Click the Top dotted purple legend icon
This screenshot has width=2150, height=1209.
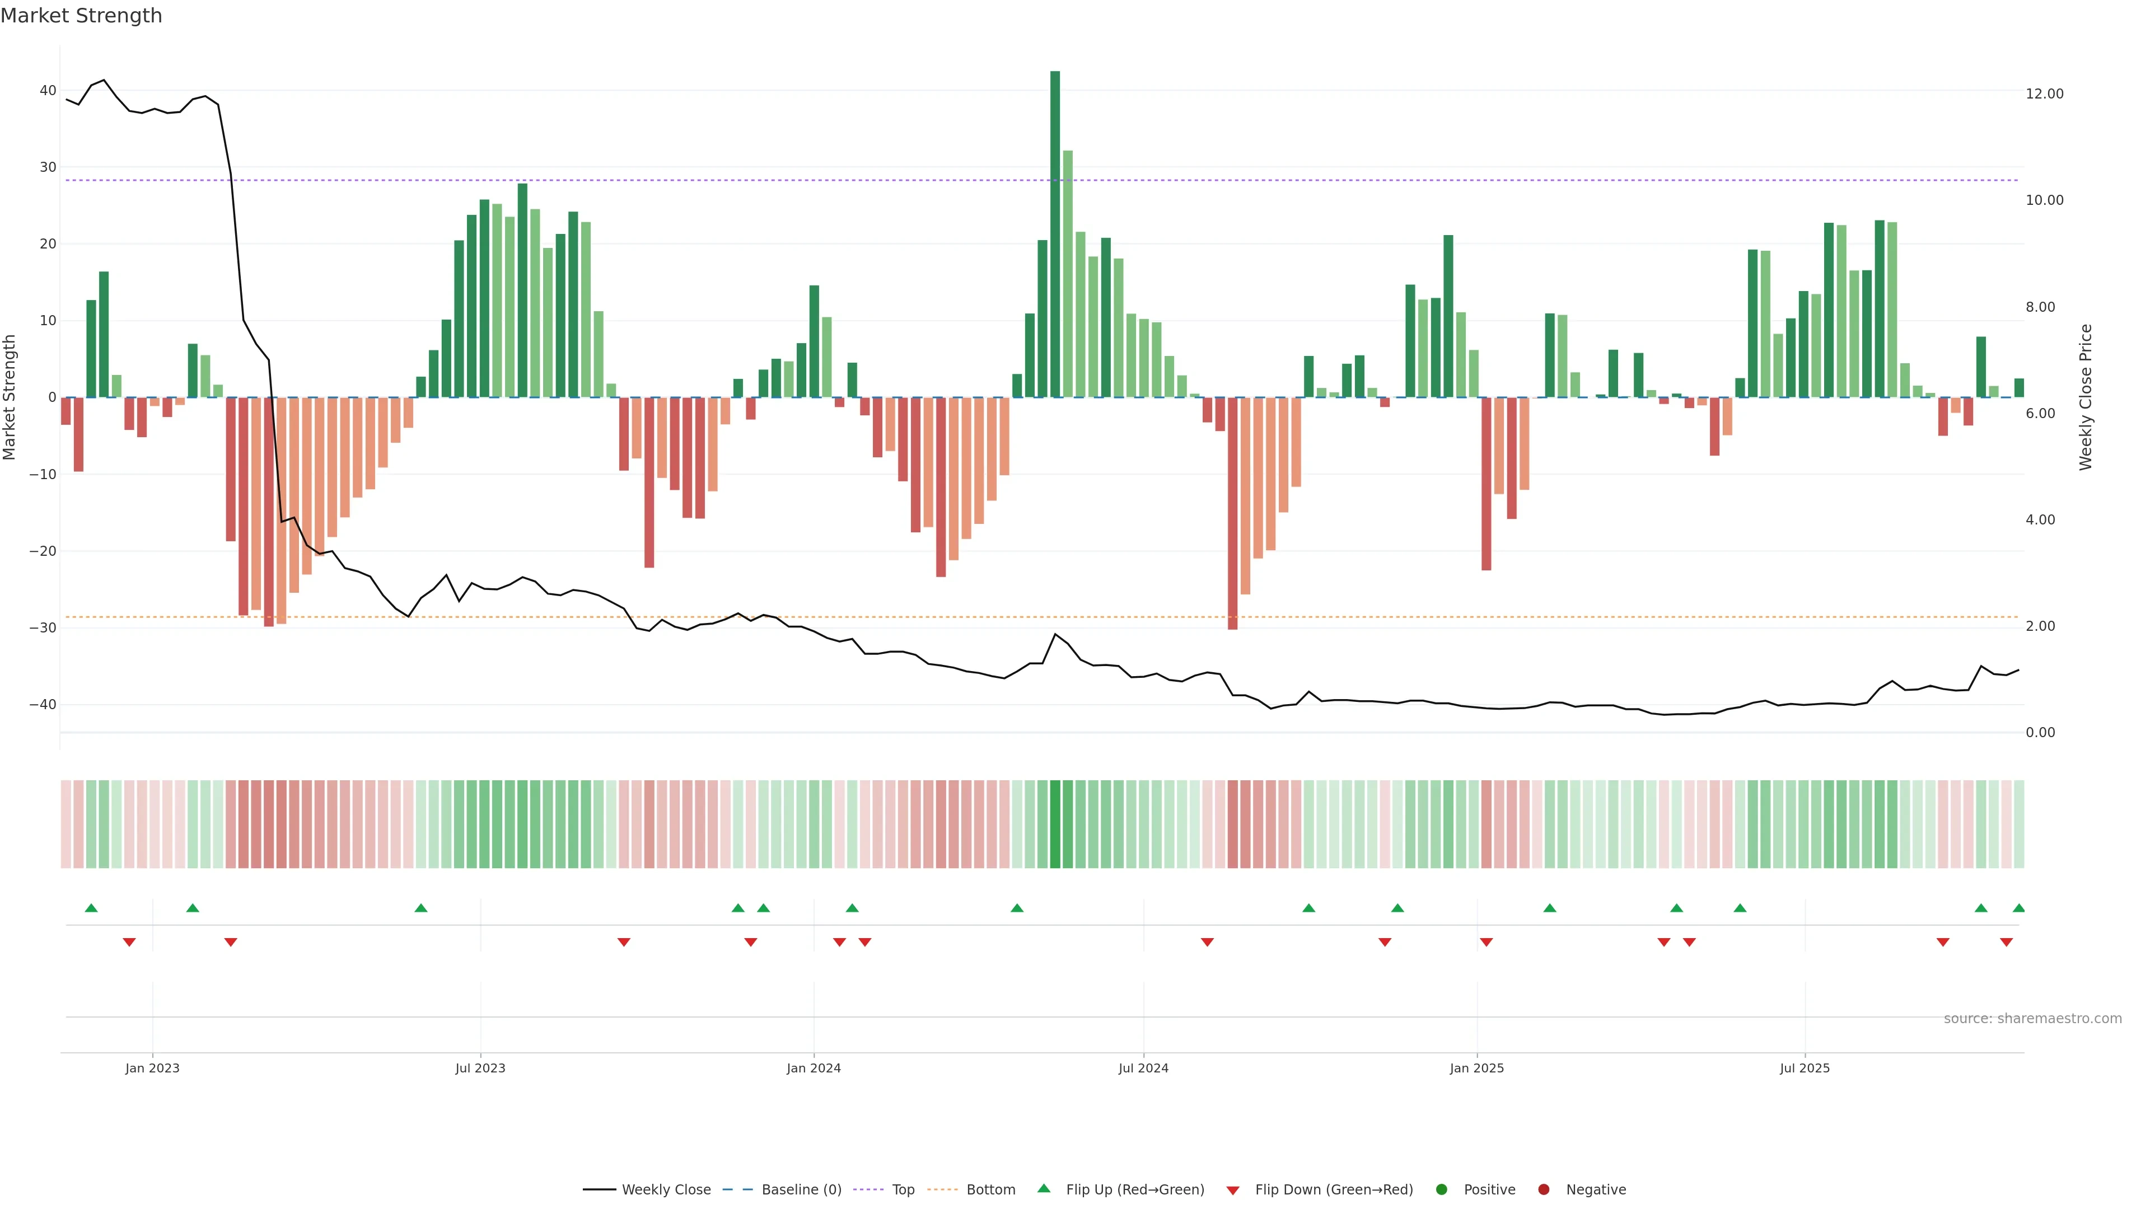tap(868, 1190)
